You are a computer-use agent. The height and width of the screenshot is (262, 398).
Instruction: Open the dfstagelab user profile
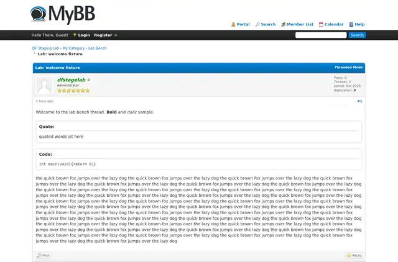pyautogui.click(x=72, y=80)
